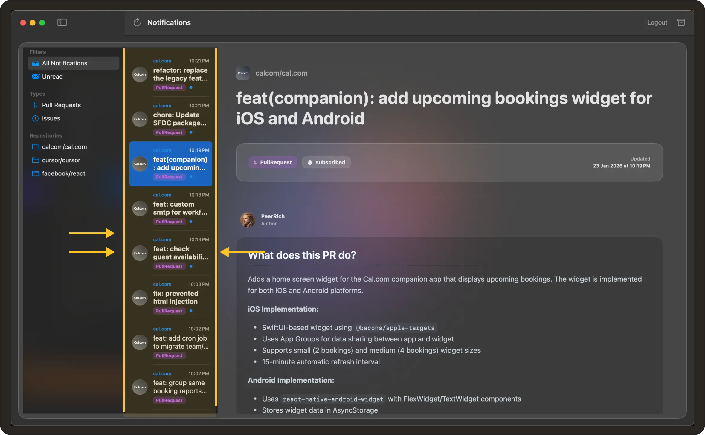Select the All Notifications filter
The height and width of the screenshot is (435, 705).
pyautogui.click(x=64, y=63)
